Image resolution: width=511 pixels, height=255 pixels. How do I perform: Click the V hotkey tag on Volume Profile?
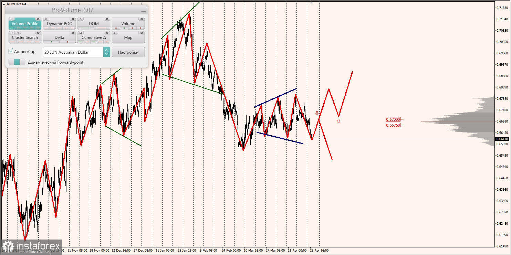(x=12, y=19)
